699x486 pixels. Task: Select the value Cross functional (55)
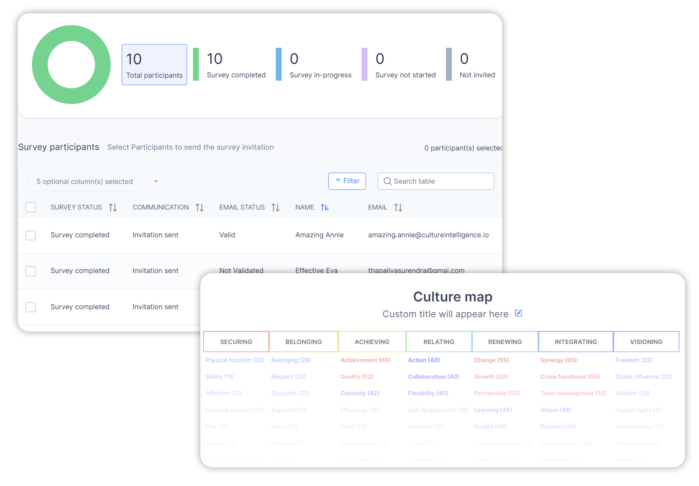[x=570, y=376]
